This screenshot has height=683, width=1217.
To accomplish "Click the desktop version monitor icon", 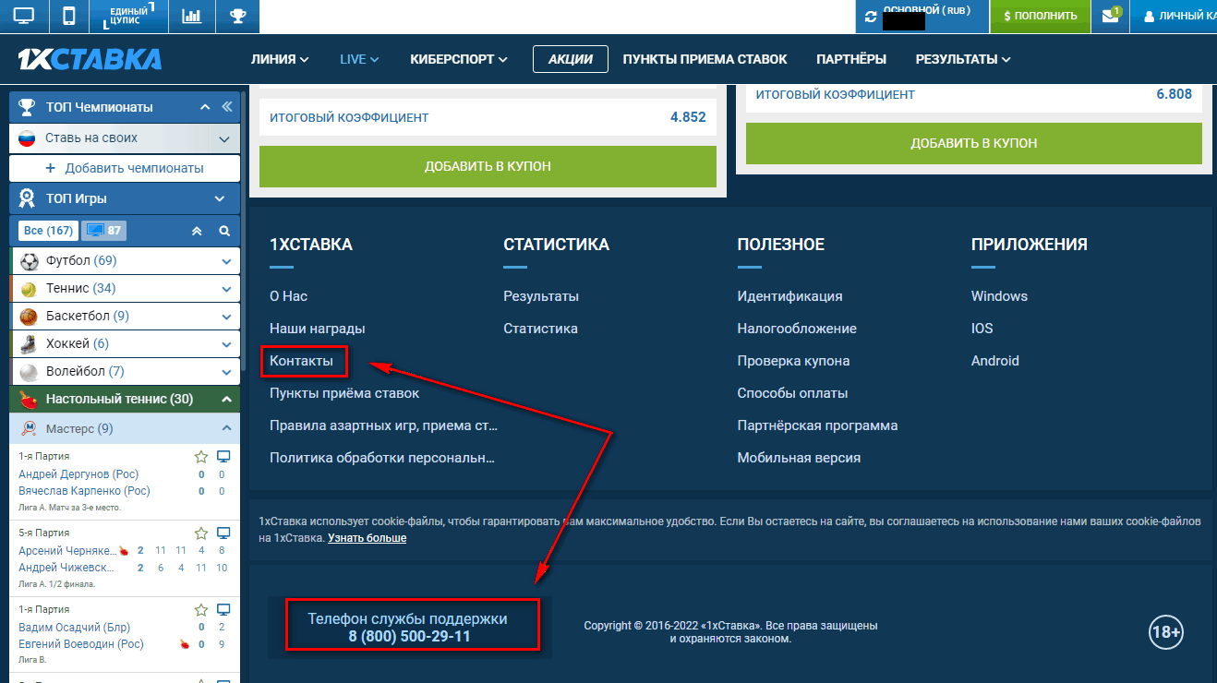I will pos(23,16).
